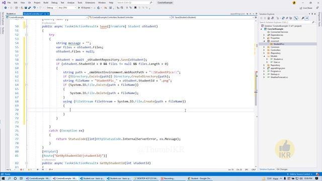Select Startup.cs in Solution Explorer
322x181 pixels.
point(275,74)
